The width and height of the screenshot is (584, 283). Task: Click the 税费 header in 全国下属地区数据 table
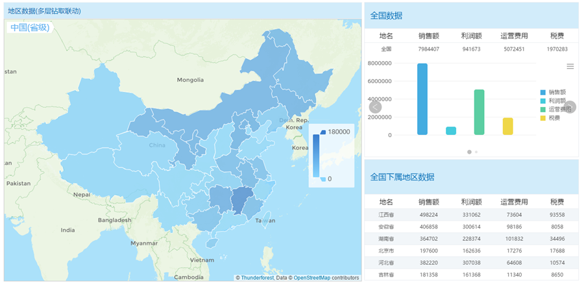click(x=557, y=203)
